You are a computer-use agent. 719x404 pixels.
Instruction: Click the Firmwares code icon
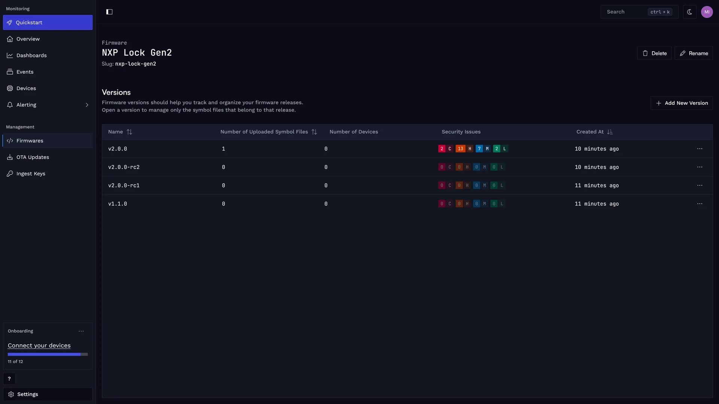pos(10,141)
